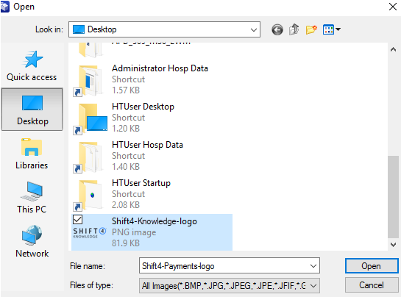401x297 pixels.
Task: Go up one folder level
Action: click(x=294, y=29)
